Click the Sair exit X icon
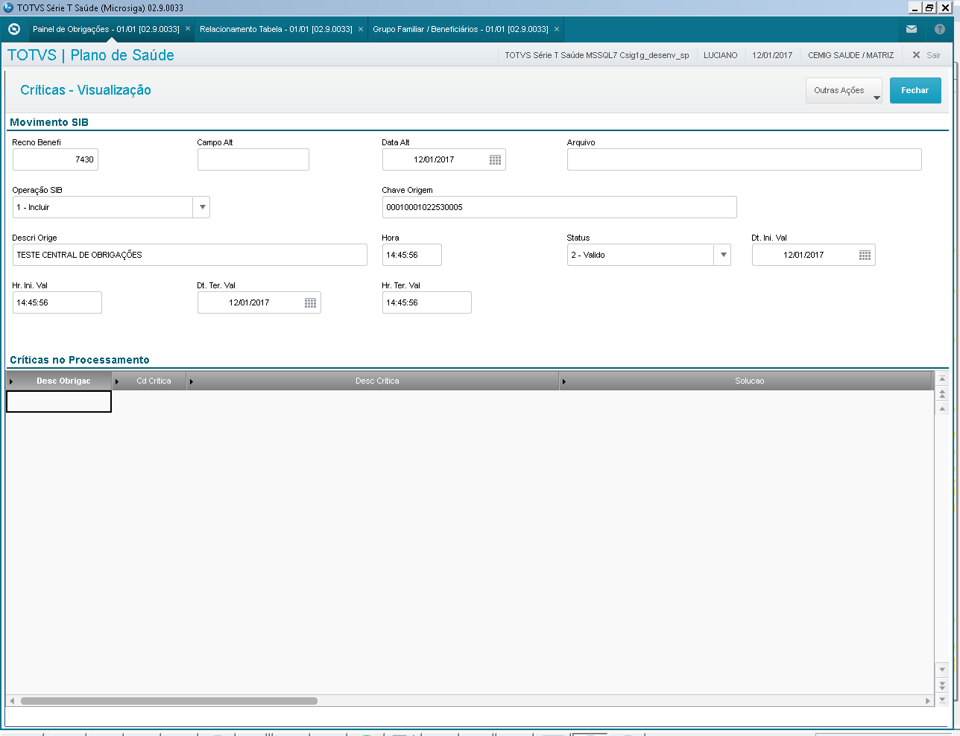960x736 pixels. click(x=916, y=55)
